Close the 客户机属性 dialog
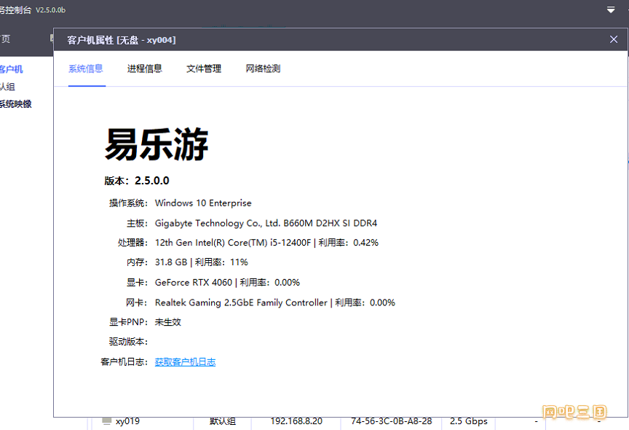 pos(614,39)
